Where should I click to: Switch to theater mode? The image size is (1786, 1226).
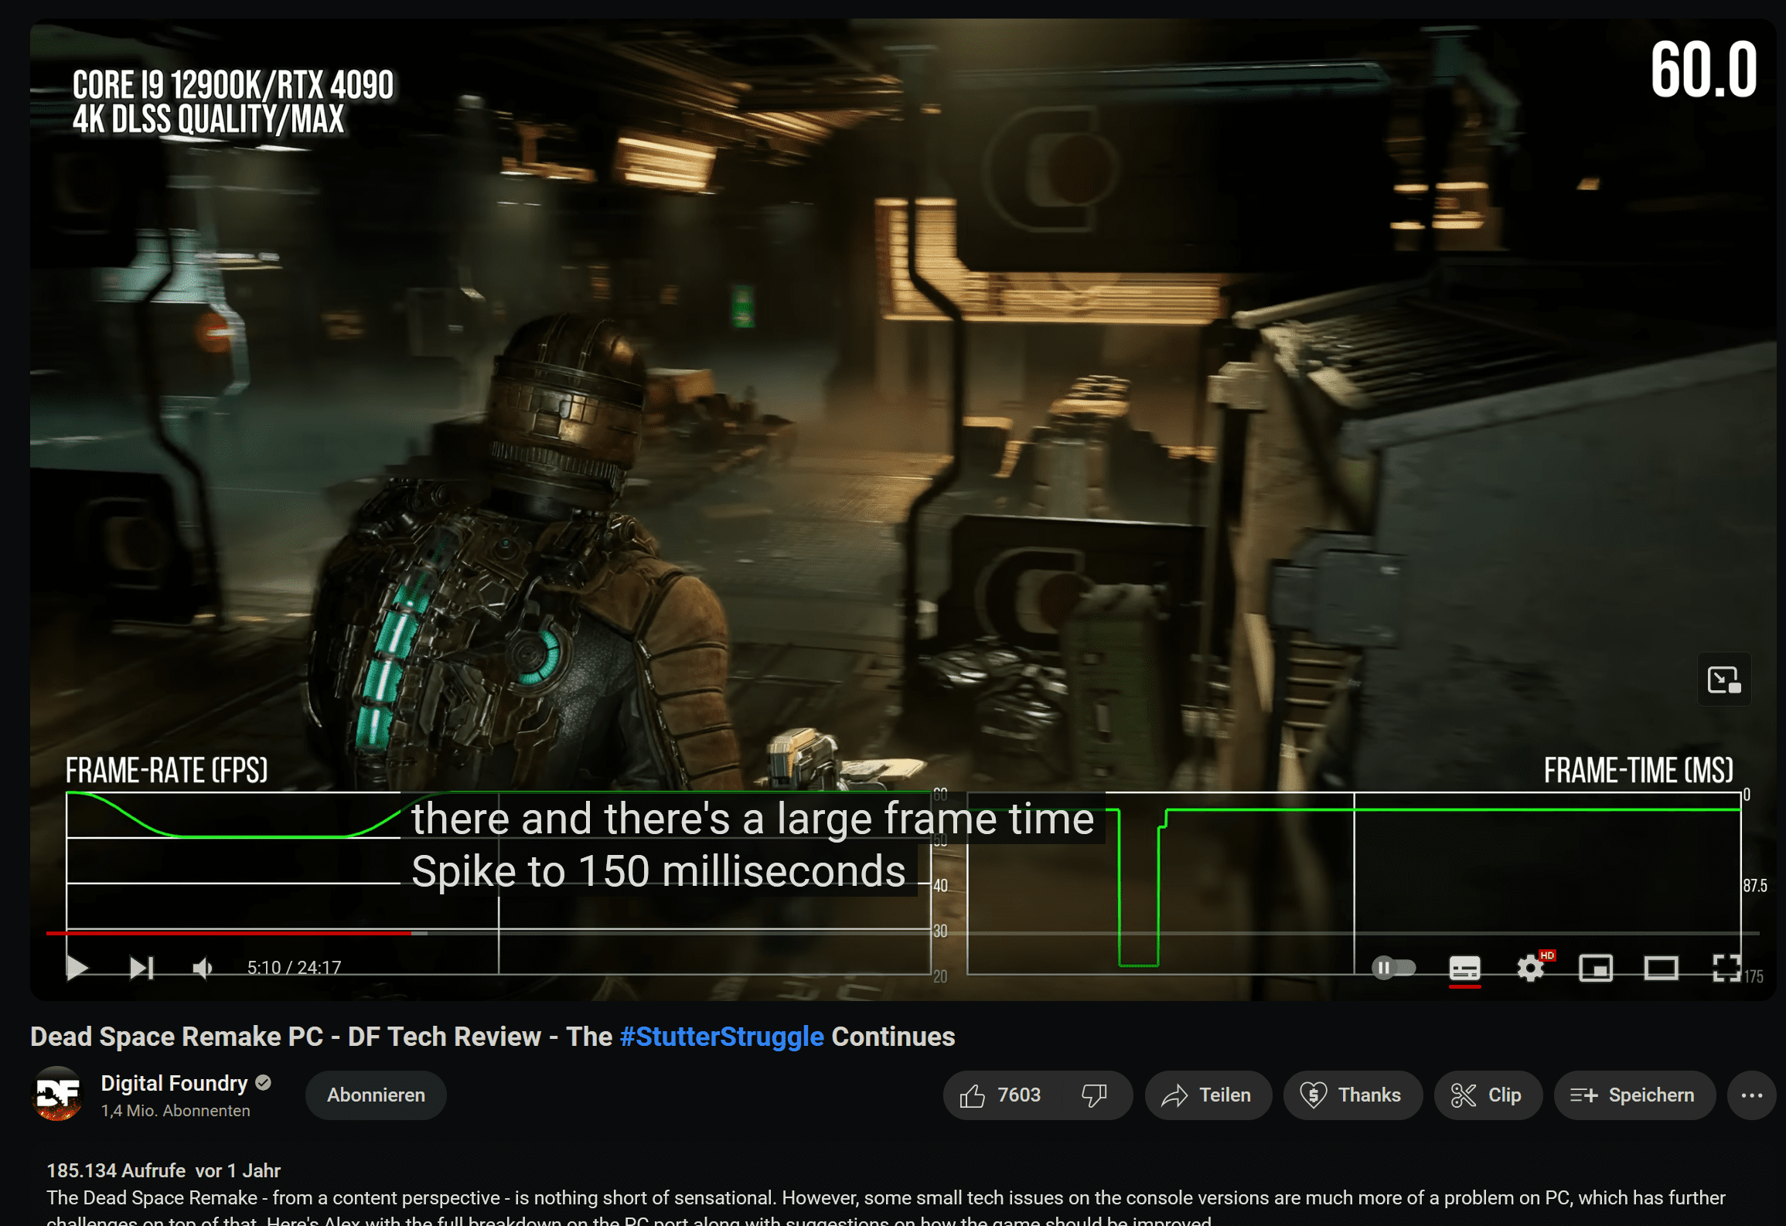point(1661,967)
